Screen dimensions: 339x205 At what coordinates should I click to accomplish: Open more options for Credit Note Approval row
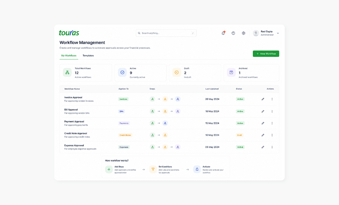coord(272,135)
